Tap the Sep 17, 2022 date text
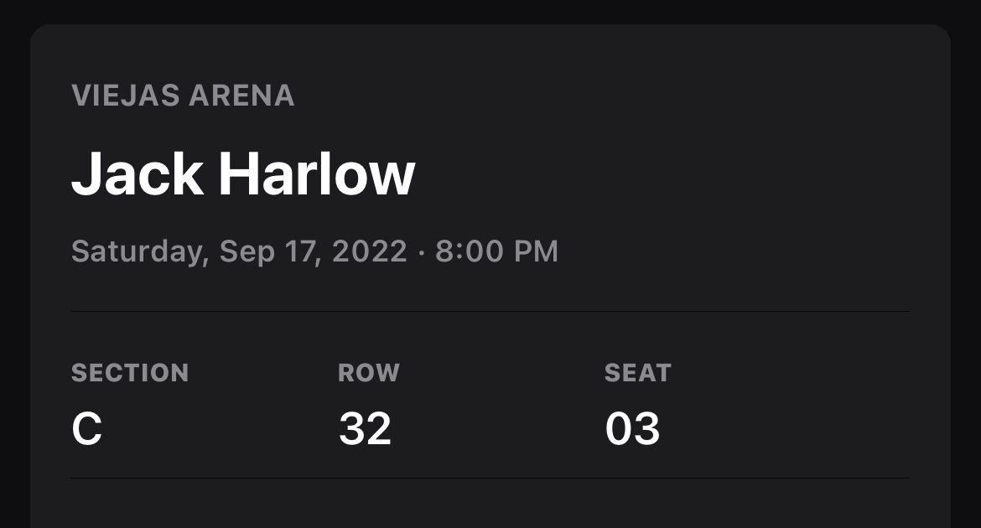The width and height of the screenshot is (981, 528). (314, 251)
